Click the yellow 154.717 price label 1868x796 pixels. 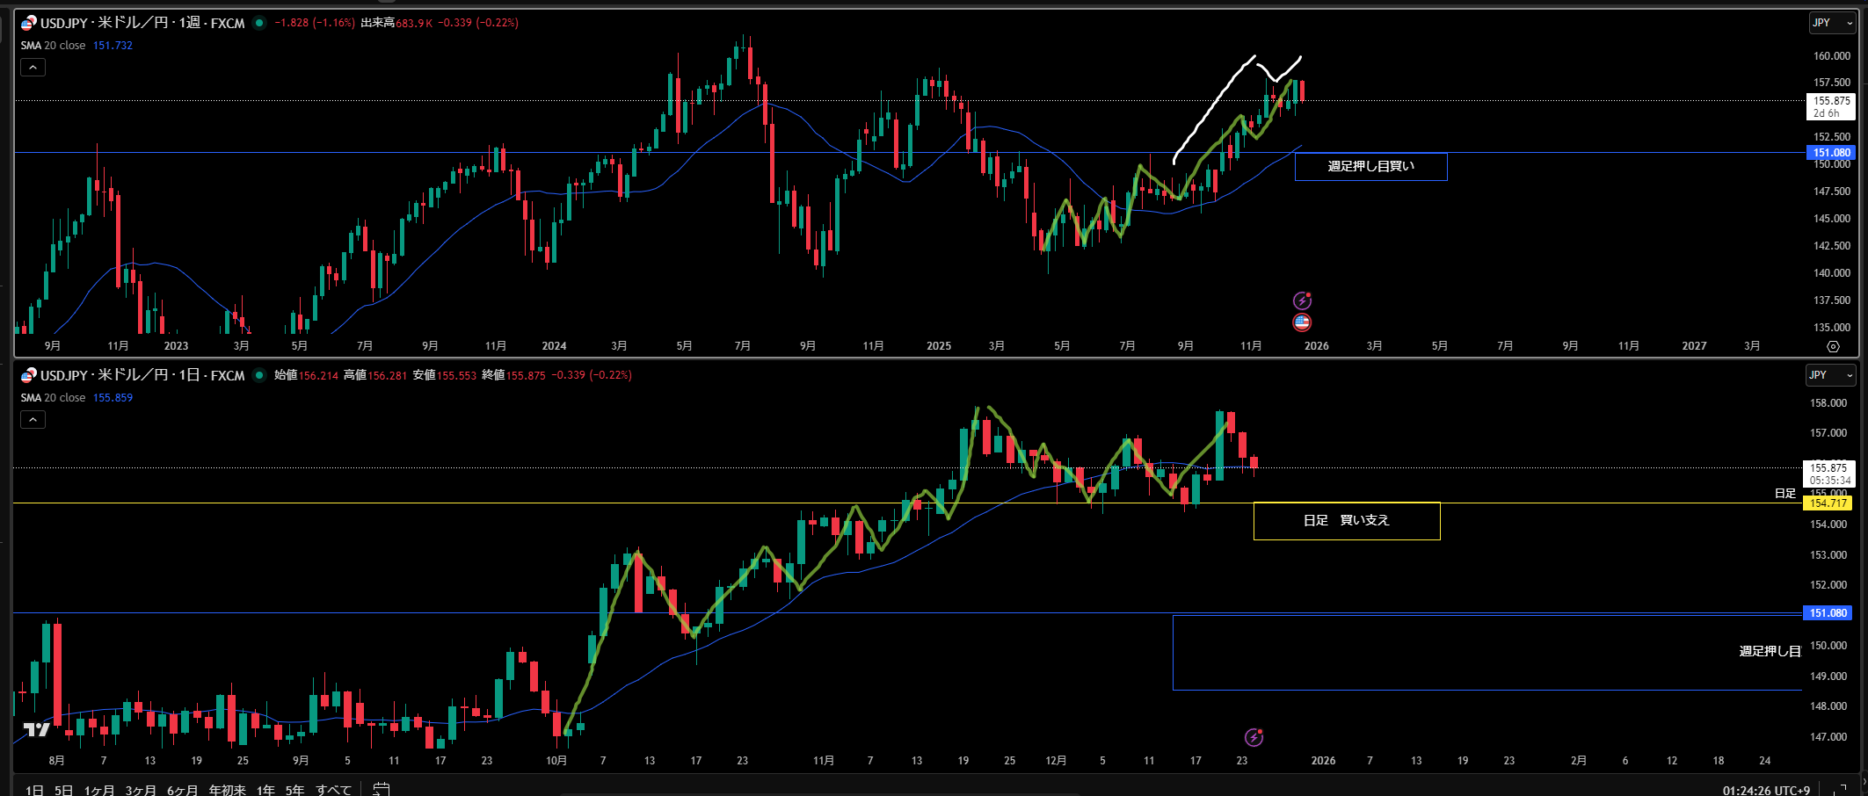1828,503
